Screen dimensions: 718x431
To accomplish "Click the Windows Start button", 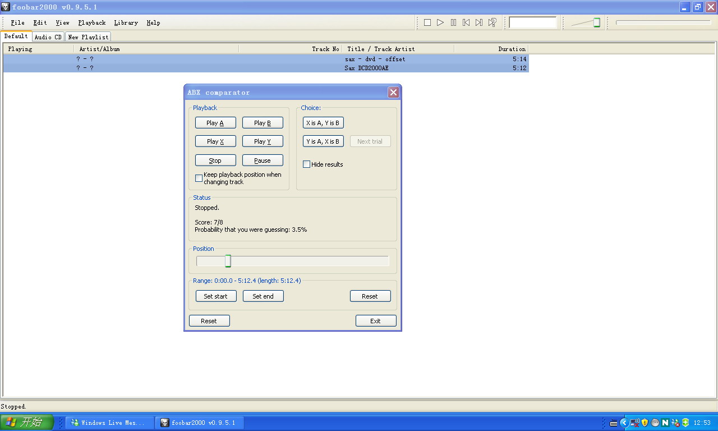I will 27,423.
